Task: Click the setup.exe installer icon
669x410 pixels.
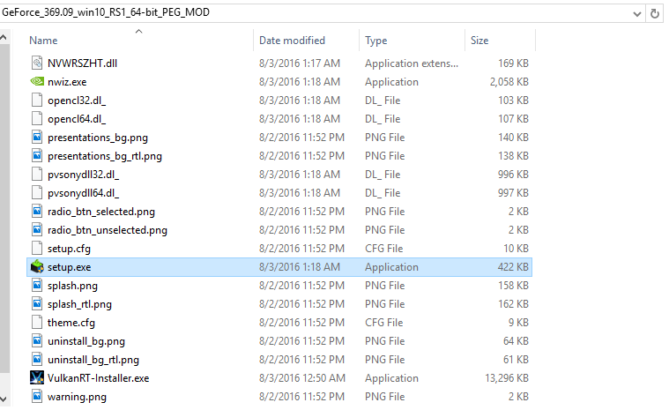Action: [x=37, y=266]
